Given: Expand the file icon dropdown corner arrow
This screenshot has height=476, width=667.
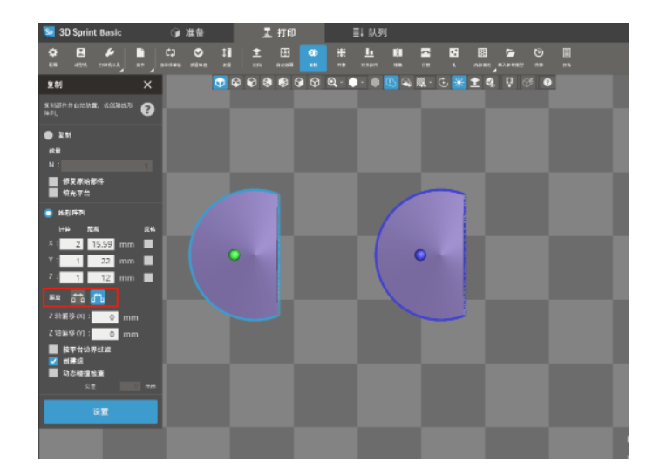Looking at the screenshot, I should [152, 71].
